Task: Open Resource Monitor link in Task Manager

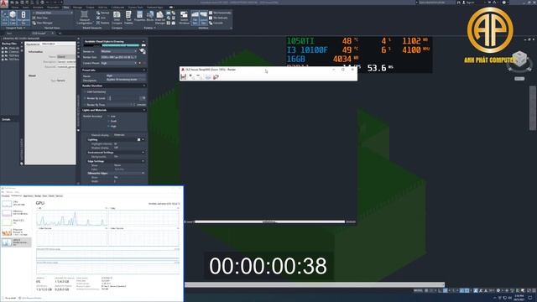Action: pos(30,299)
